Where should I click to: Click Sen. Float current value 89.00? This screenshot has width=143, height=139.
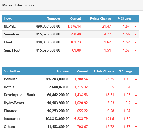click(x=76, y=50)
